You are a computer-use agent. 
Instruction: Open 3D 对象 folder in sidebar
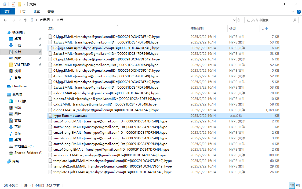pyautogui.click(x=20, y=101)
